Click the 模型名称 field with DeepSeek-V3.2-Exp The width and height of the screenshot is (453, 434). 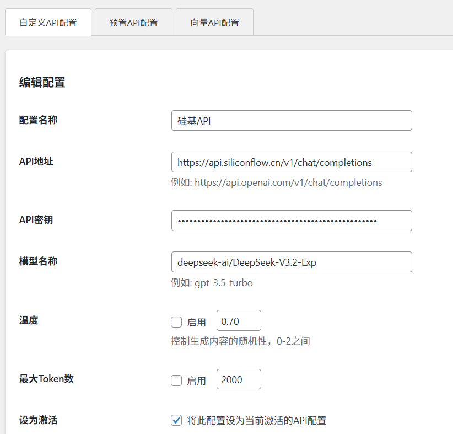pyautogui.click(x=292, y=262)
